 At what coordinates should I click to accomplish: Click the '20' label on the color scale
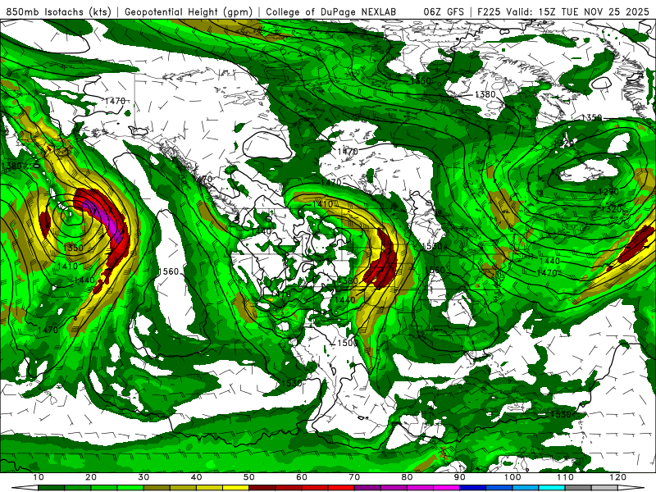coord(91,477)
